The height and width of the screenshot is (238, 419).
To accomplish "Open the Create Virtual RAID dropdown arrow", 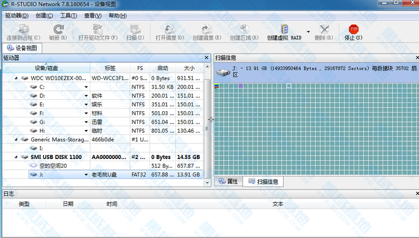I will [x=308, y=32].
